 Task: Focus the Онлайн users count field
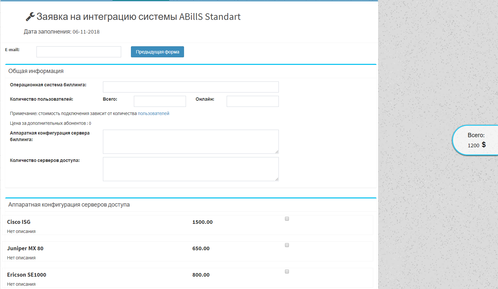coord(253,101)
